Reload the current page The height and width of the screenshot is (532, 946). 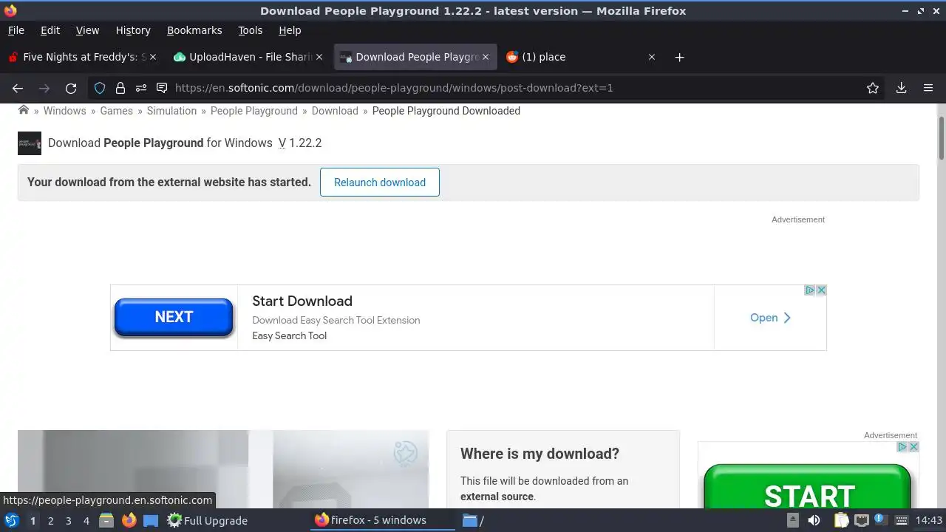click(x=71, y=88)
